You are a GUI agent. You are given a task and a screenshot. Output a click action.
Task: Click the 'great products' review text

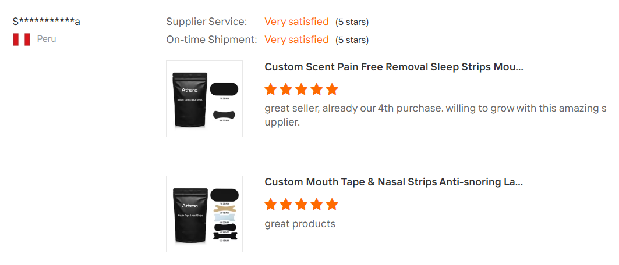tap(300, 224)
